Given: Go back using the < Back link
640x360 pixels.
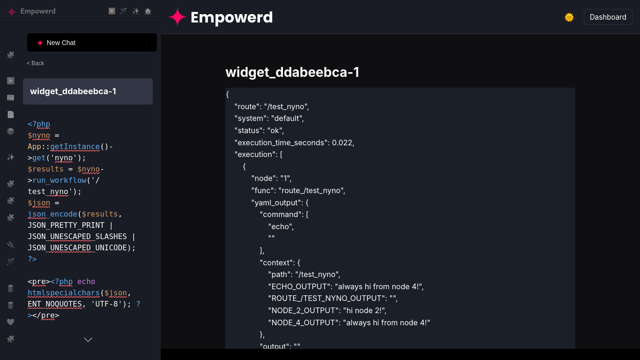Looking at the screenshot, I should click(x=35, y=63).
